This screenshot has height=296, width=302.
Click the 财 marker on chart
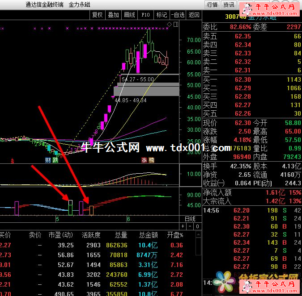pyautogui.click(x=48, y=160)
